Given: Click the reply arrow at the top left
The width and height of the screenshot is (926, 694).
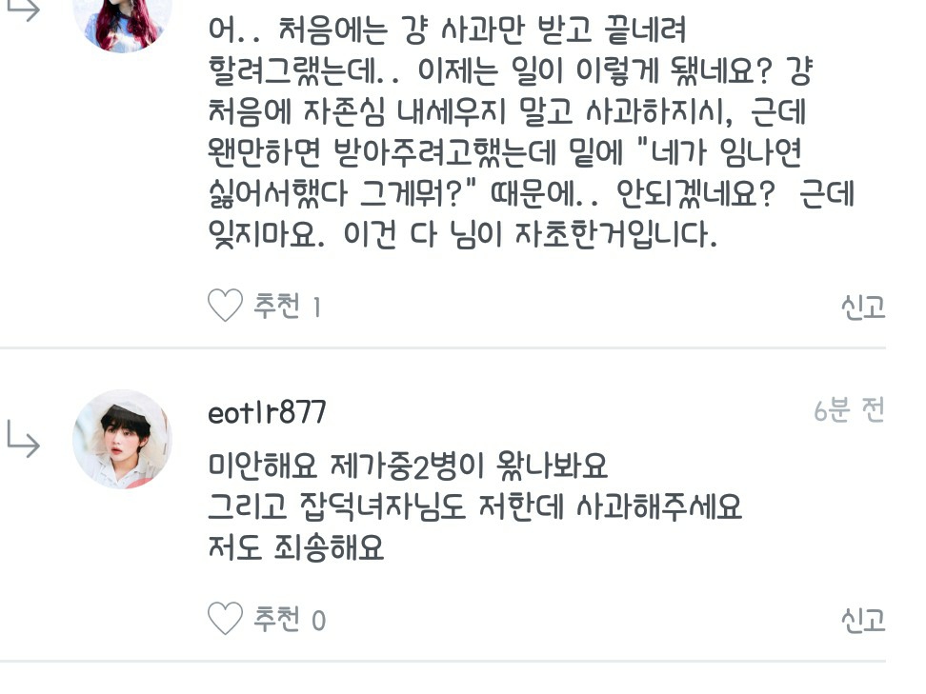Looking at the screenshot, I should 23,10.
